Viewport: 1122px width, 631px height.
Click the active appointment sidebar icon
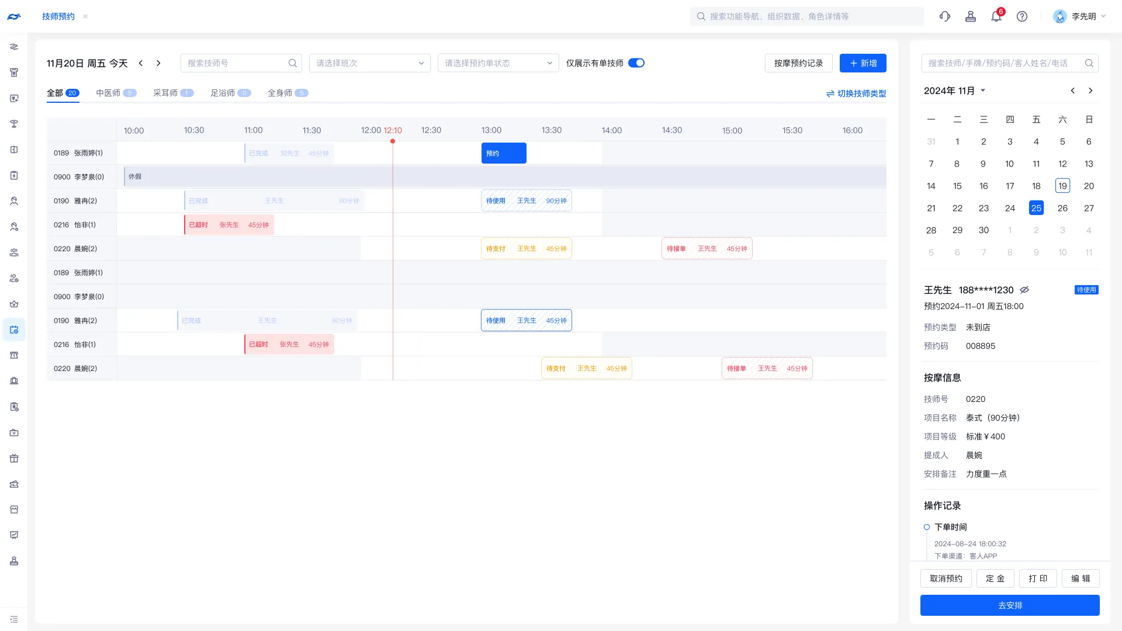pyautogui.click(x=14, y=330)
